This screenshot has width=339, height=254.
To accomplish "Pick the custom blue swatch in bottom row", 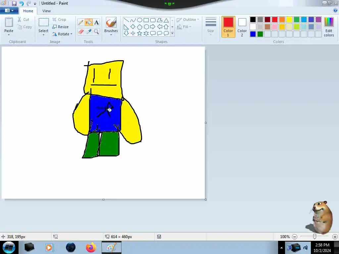I will coord(253,34).
